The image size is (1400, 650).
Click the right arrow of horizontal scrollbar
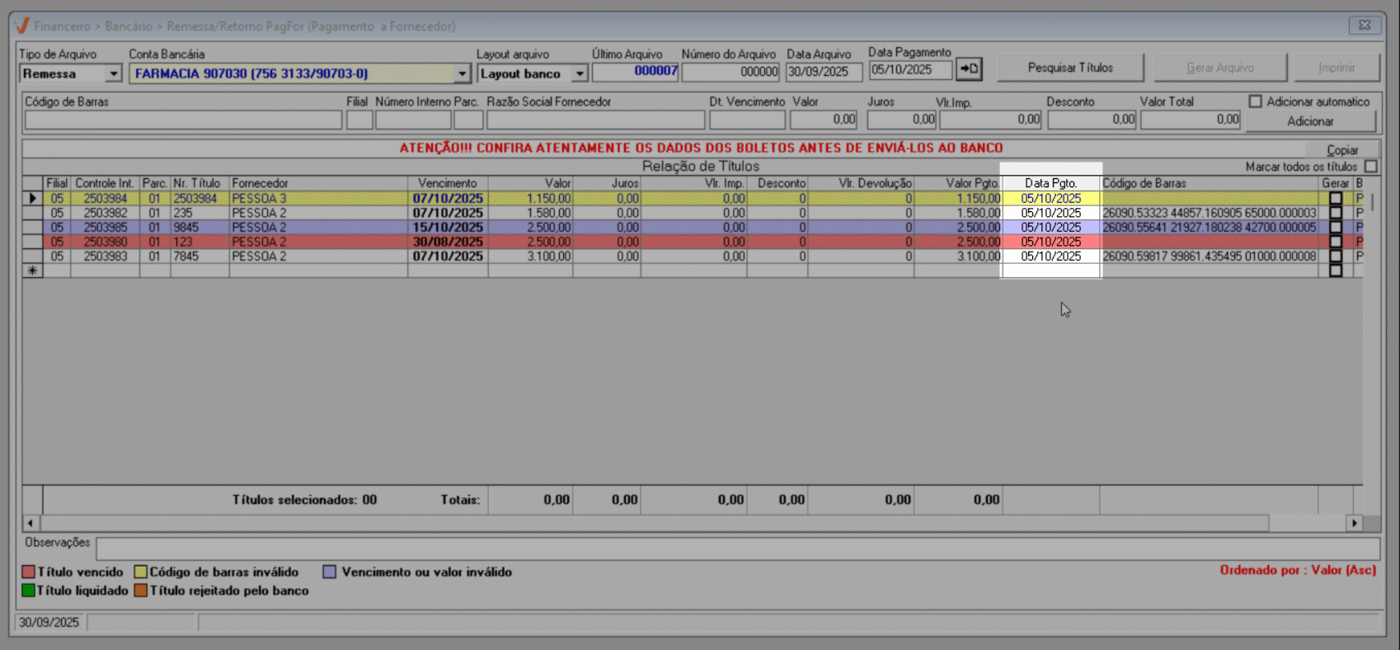[x=1354, y=523]
